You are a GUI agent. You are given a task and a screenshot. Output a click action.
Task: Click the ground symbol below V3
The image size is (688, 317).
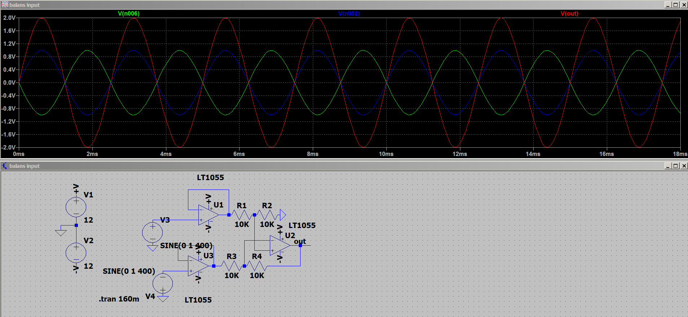[153, 248]
